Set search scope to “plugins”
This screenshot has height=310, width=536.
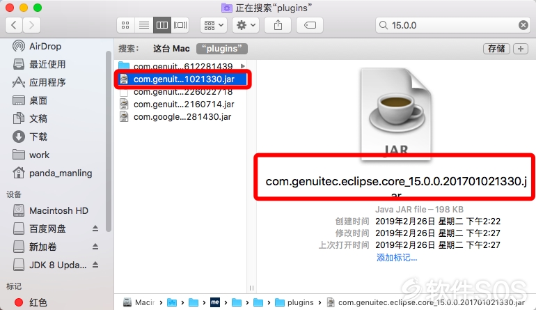click(x=222, y=49)
